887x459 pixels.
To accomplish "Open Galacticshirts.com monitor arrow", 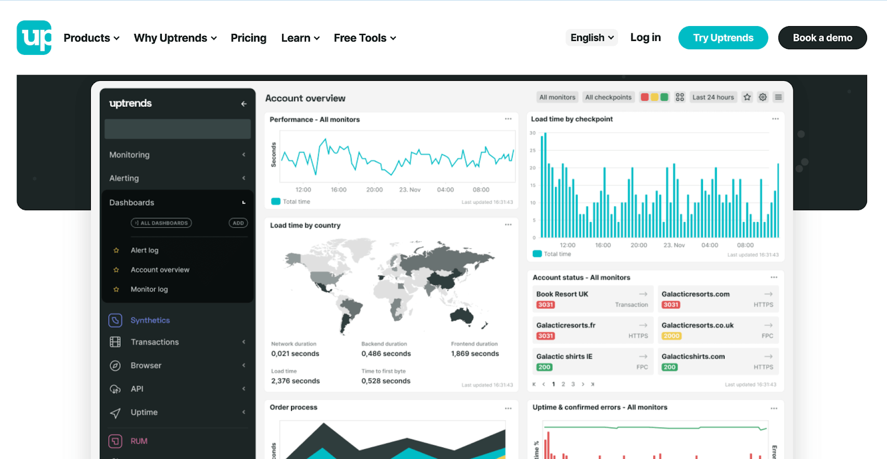I will 768,356.
